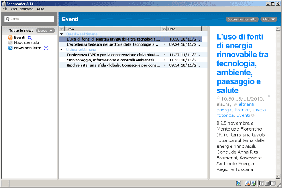Toggle read dot on Conferenza ISPRA row
The width and height of the screenshot is (282, 188).
(x=165, y=55)
